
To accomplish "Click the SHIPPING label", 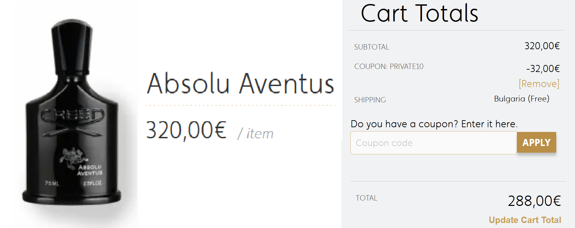I will coord(370,100).
